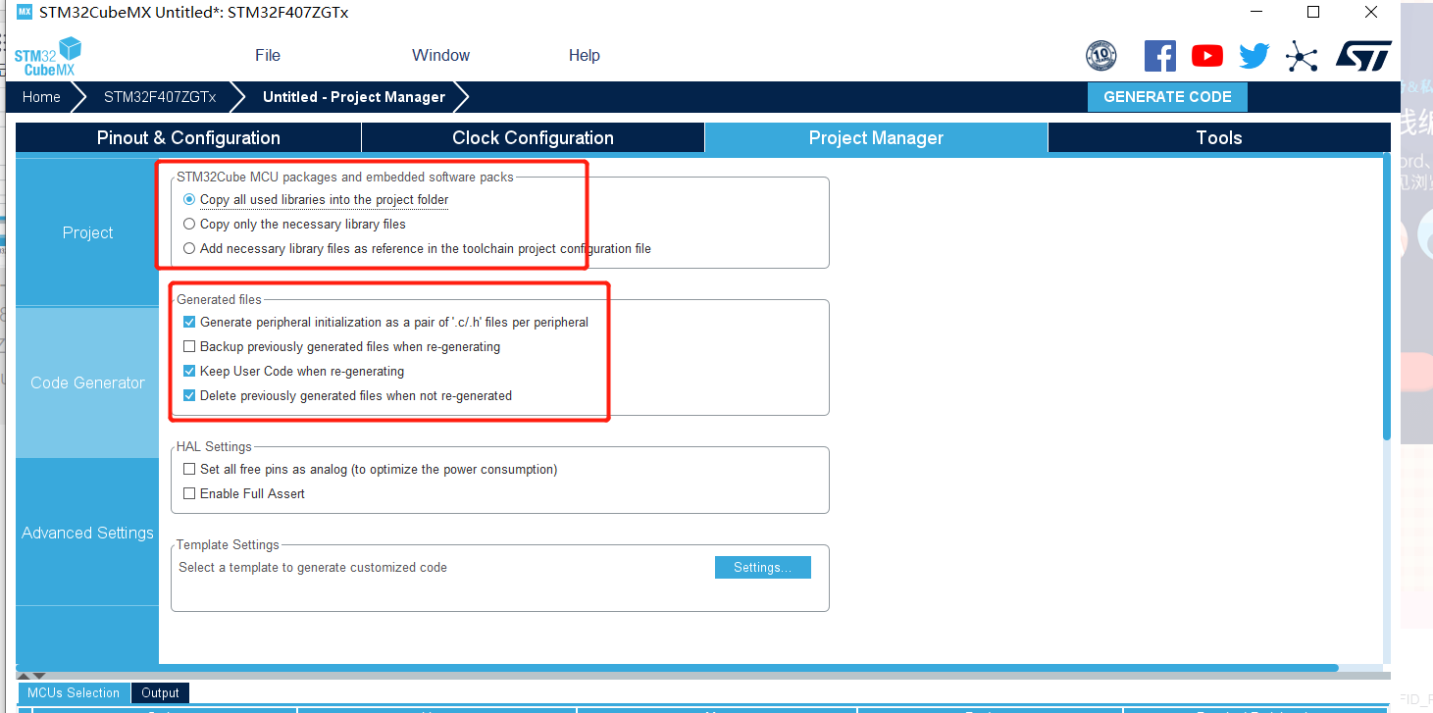Toggle Delete previously generated files when not re-generated

click(189, 395)
